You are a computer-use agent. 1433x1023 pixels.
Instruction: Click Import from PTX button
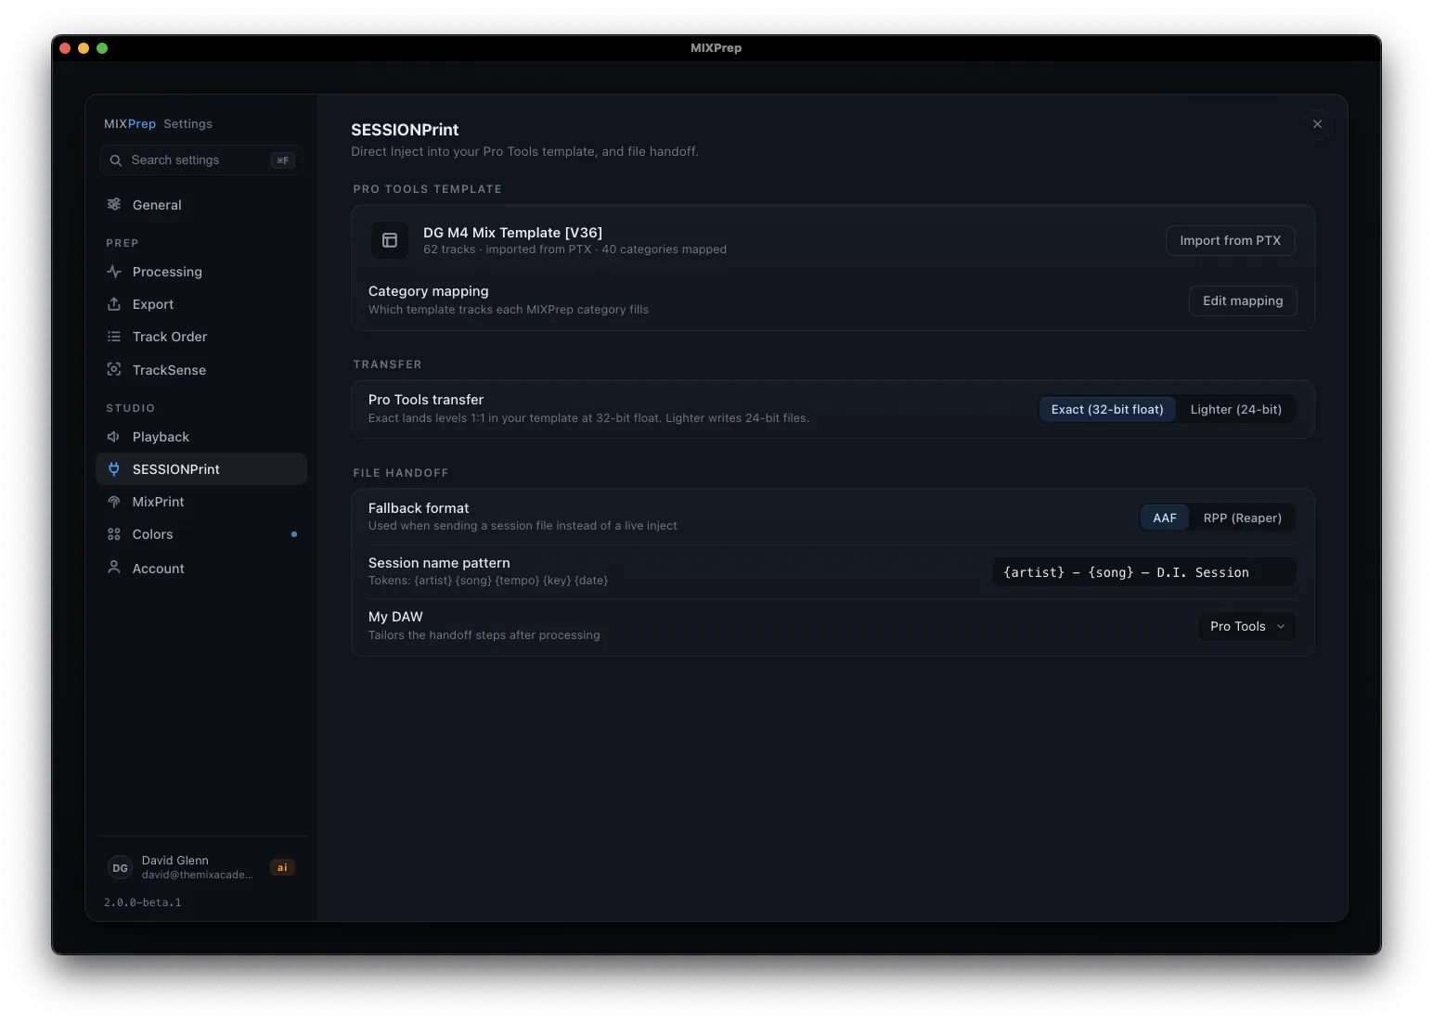pos(1231,240)
